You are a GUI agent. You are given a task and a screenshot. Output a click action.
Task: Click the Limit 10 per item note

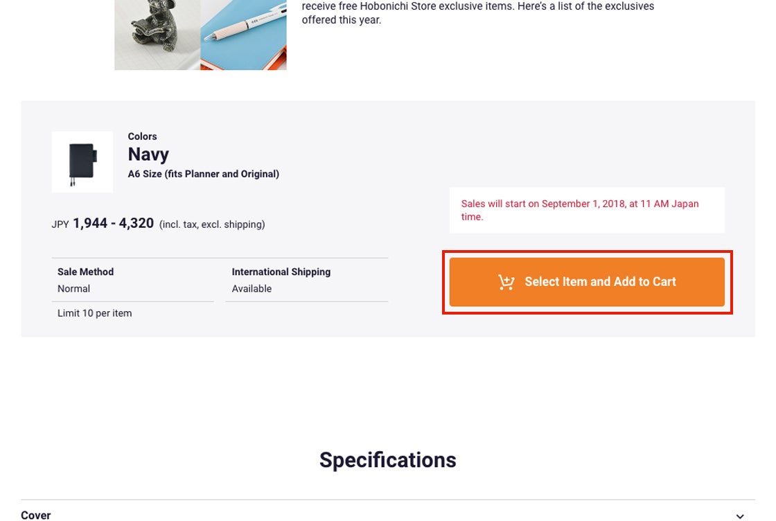94,313
